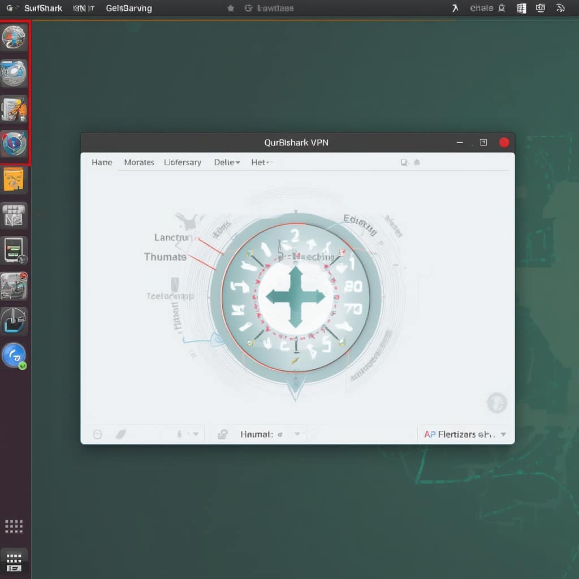This screenshot has height=579, width=579.
Task: Launch the blue tray with arrow dock icon
Action: [14, 321]
